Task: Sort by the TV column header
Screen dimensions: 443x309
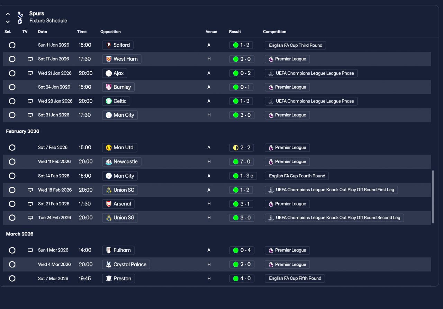Action: coord(25,32)
